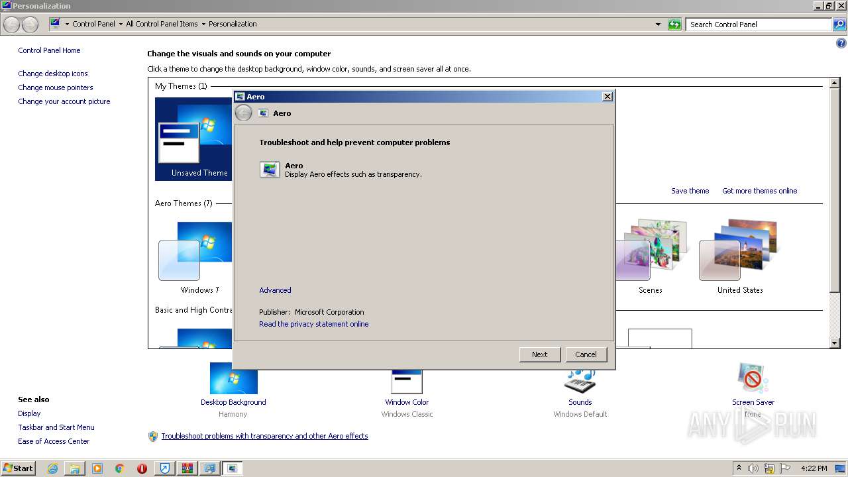Click the WinRAR taskbar icon
This screenshot has width=848, height=477.
[187, 468]
